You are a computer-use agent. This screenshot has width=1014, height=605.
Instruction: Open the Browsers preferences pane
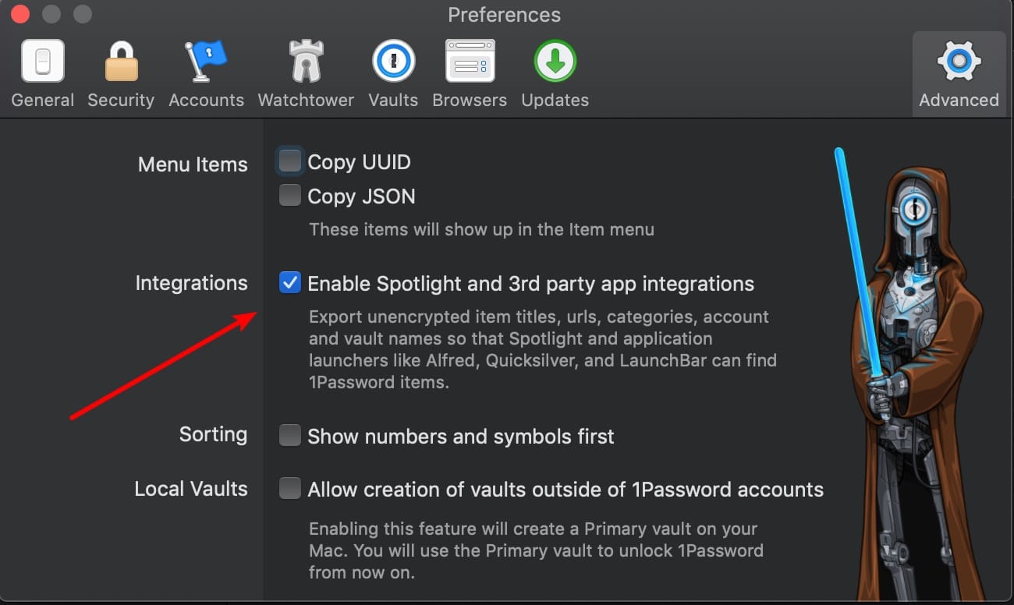pyautogui.click(x=470, y=73)
